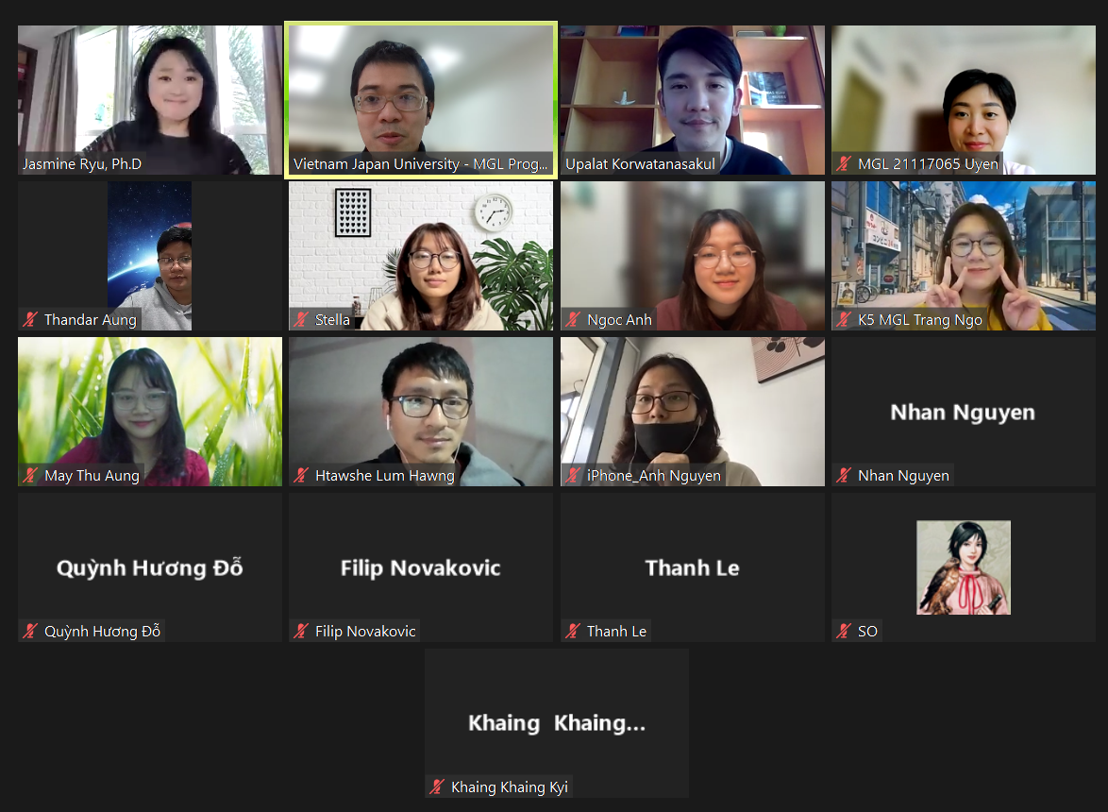Click muted mic icon beside Thandar Aung

pos(29,319)
